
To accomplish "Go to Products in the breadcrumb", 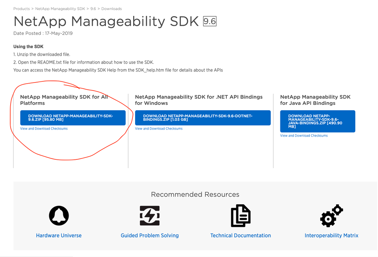I will pyautogui.click(x=22, y=9).
